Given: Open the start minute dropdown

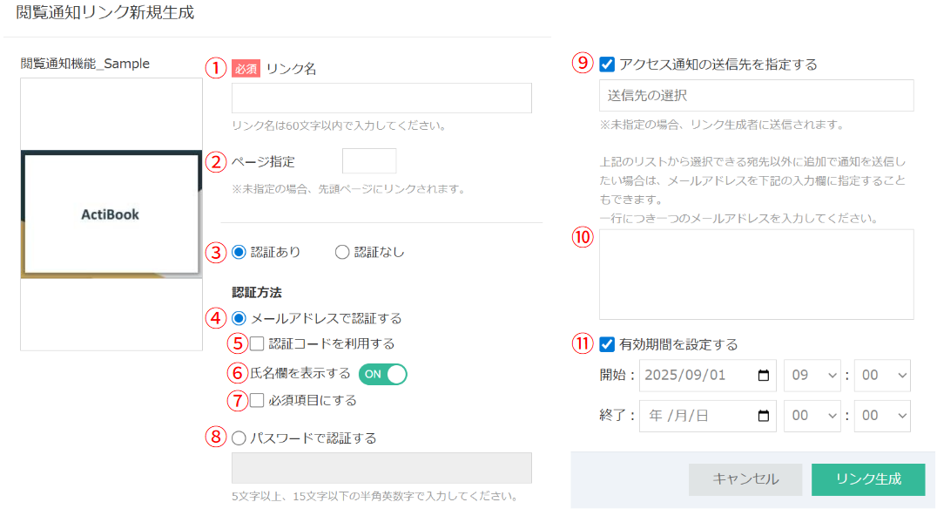Looking at the screenshot, I should click(881, 376).
